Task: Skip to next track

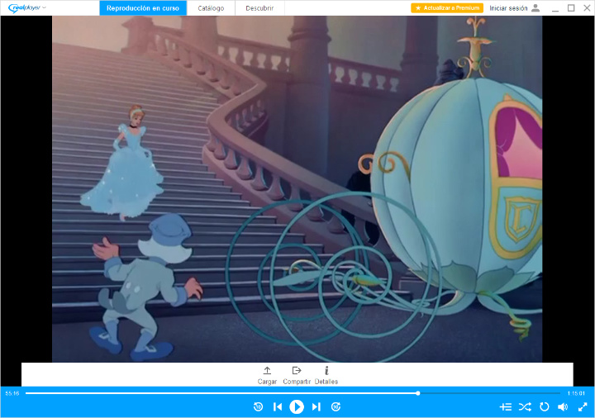Action: click(x=316, y=406)
